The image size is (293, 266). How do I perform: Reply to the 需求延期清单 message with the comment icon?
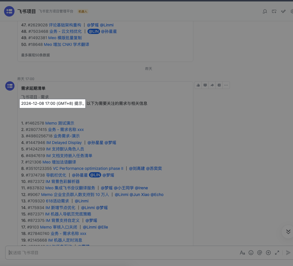(205, 85)
